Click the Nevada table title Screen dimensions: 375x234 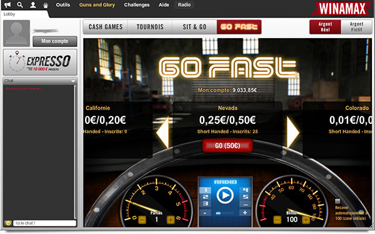click(227, 108)
